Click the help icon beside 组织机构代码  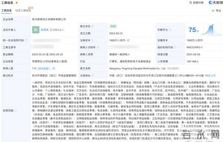click(x=175, y=47)
